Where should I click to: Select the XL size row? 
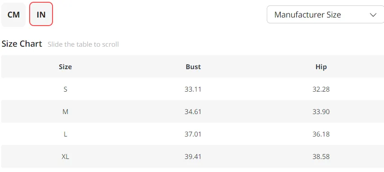pyautogui.click(x=192, y=157)
